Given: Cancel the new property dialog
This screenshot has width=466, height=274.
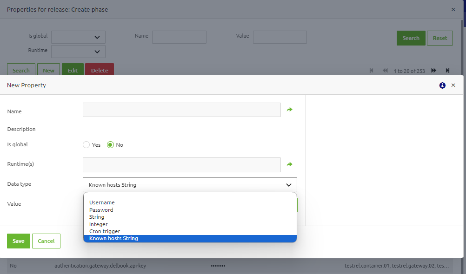Looking at the screenshot, I should tap(46, 241).
